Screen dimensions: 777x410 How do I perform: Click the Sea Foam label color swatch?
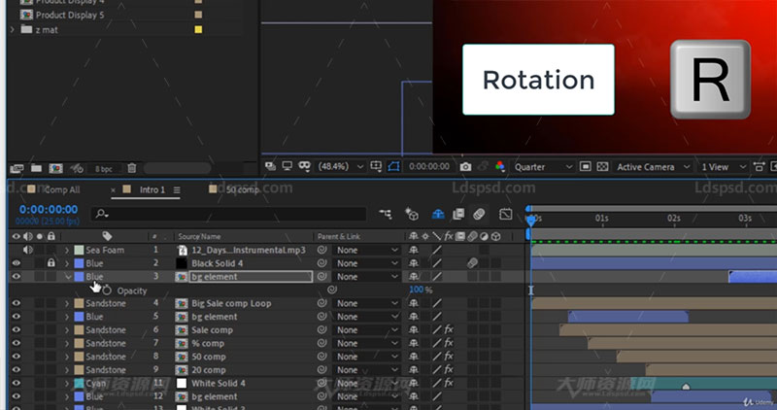coord(79,250)
